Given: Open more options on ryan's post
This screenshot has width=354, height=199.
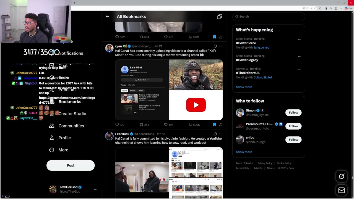Looking at the screenshot, I should [221, 46].
